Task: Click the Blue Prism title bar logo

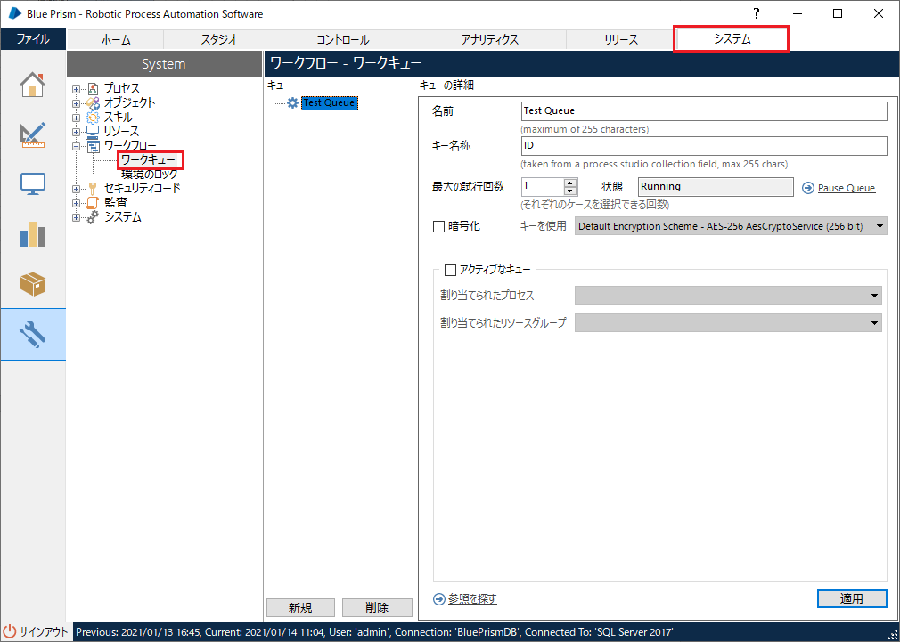Action: (x=15, y=13)
